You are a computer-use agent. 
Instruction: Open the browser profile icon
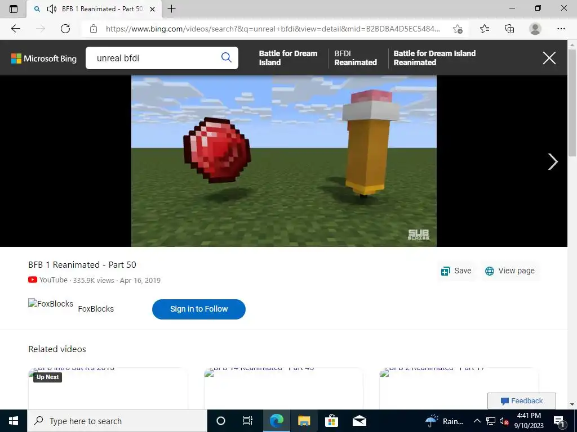(x=535, y=29)
